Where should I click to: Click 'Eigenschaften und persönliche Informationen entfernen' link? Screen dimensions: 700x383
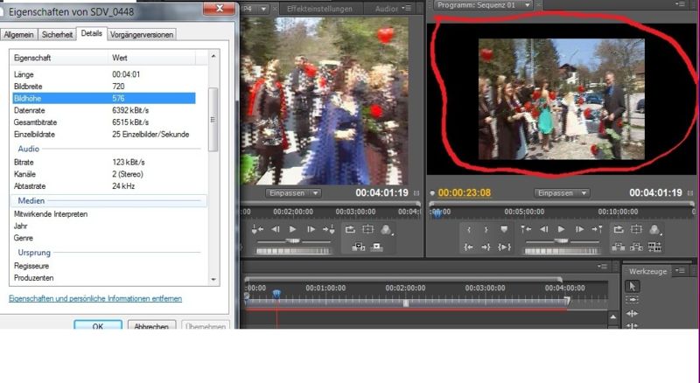click(95, 299)
